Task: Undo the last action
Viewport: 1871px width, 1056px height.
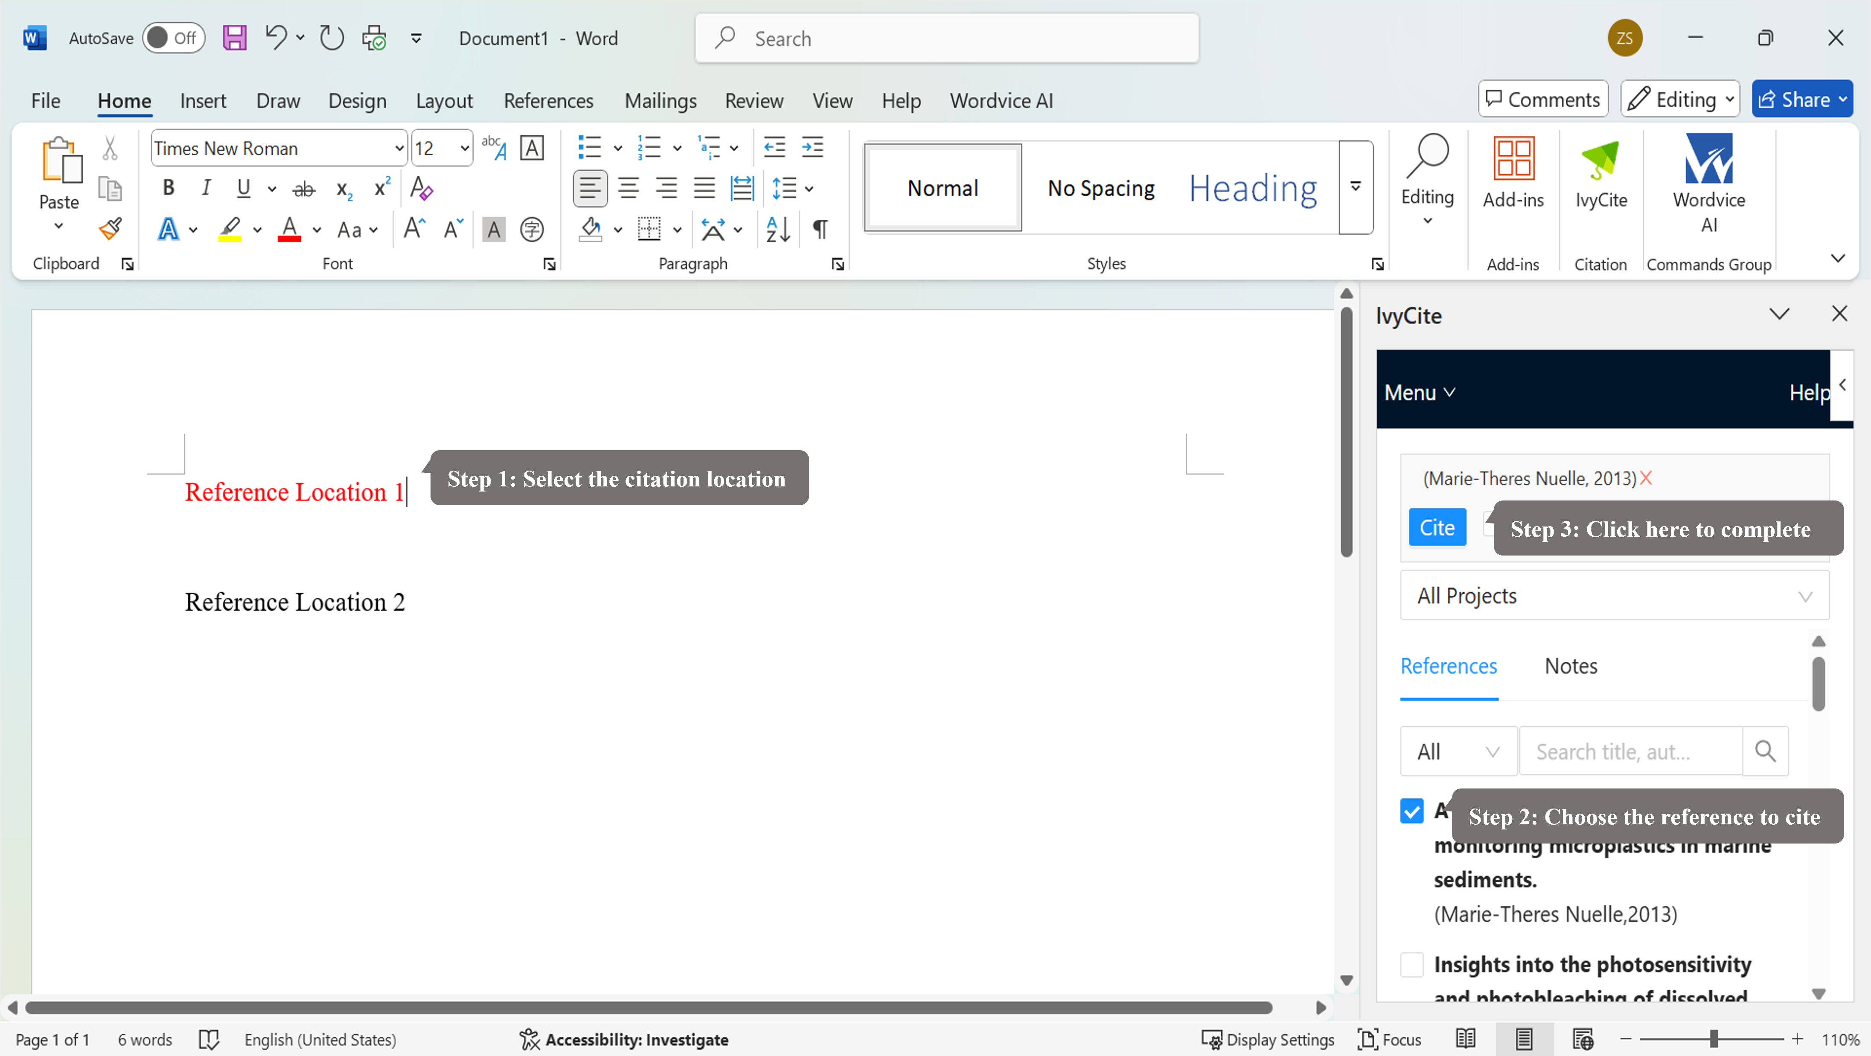Action: pos(275,38)
